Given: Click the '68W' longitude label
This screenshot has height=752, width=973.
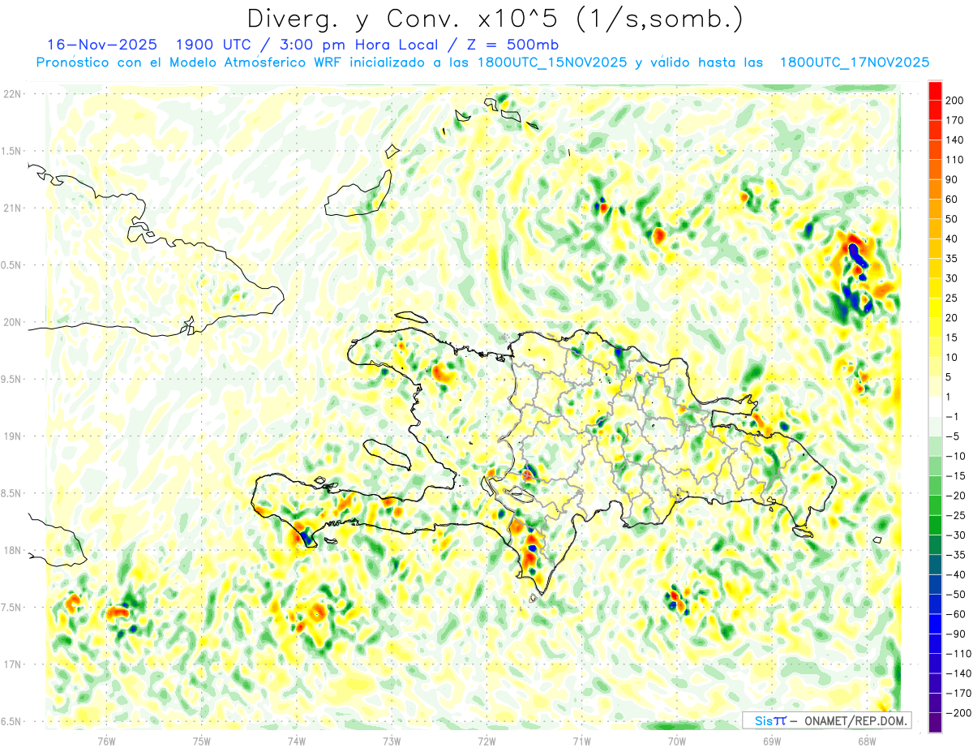Looking at the screenshot, I should (x=866, y=741).
